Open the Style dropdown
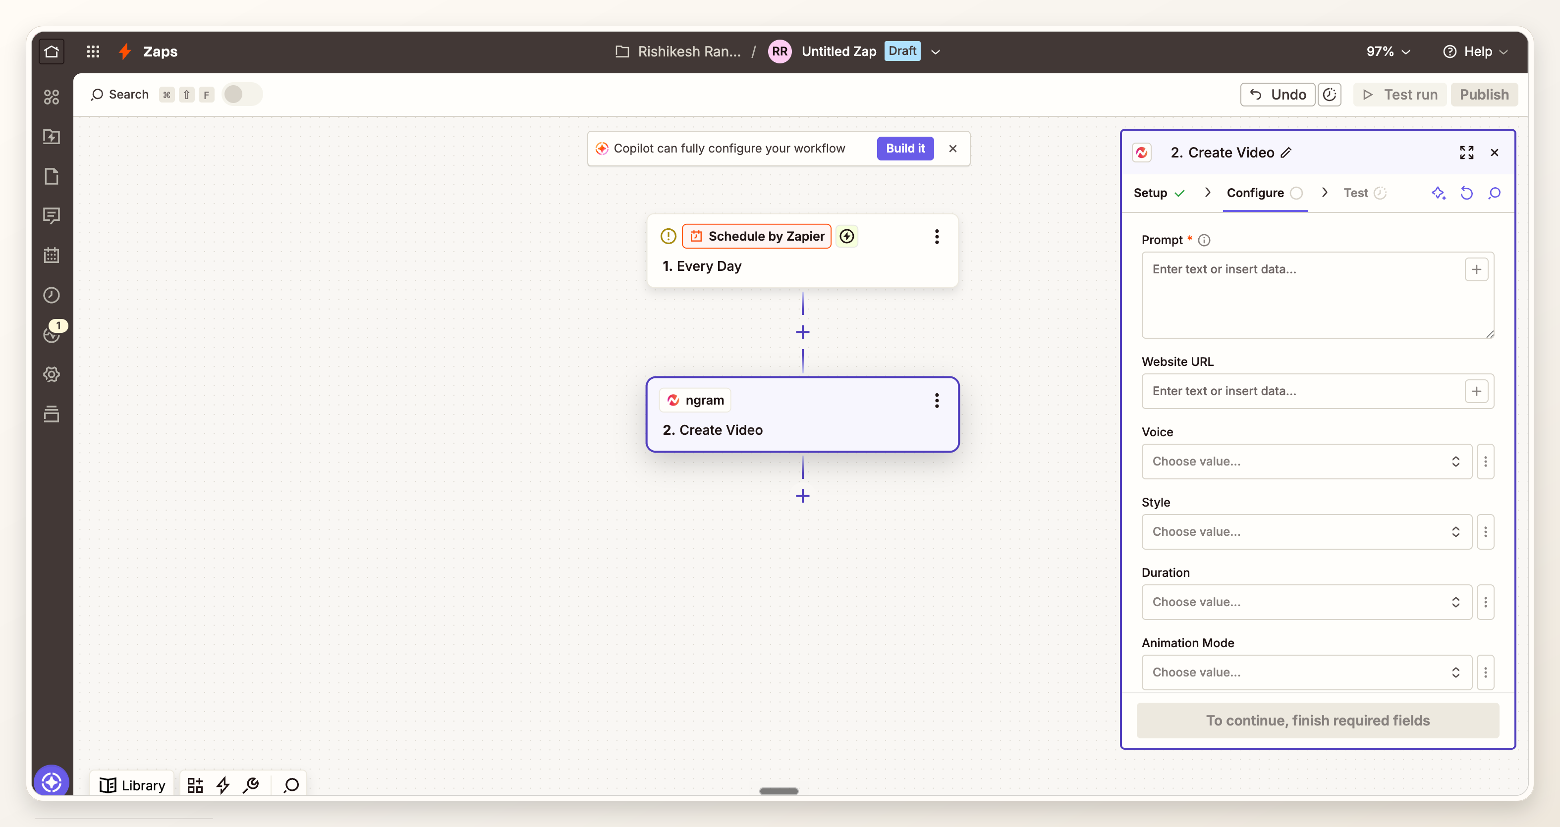The height and width of the screenshot is (827, 1560). [x=1306, y=532]
